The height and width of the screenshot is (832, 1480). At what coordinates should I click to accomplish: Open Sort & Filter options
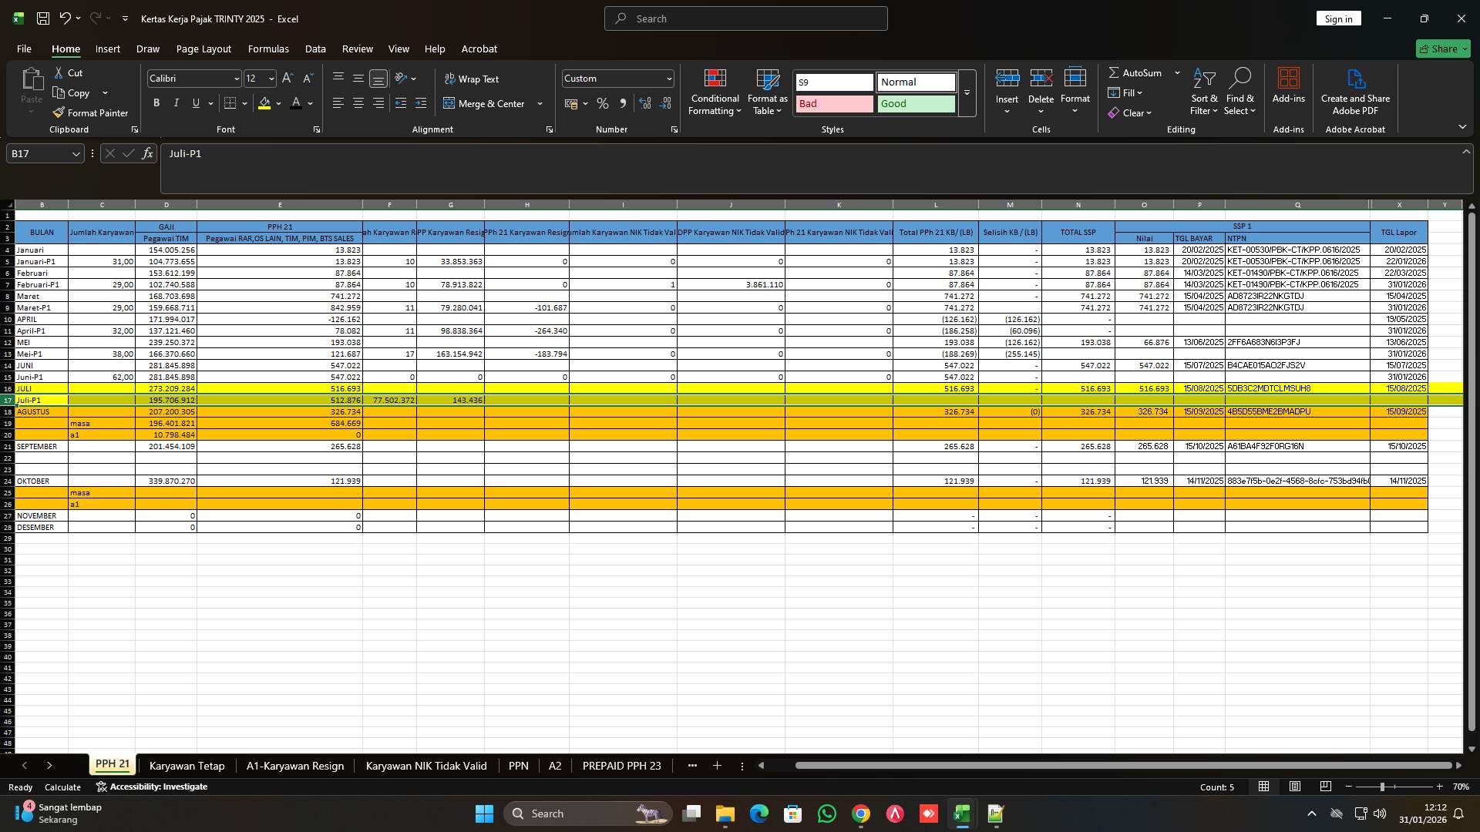1203,92
